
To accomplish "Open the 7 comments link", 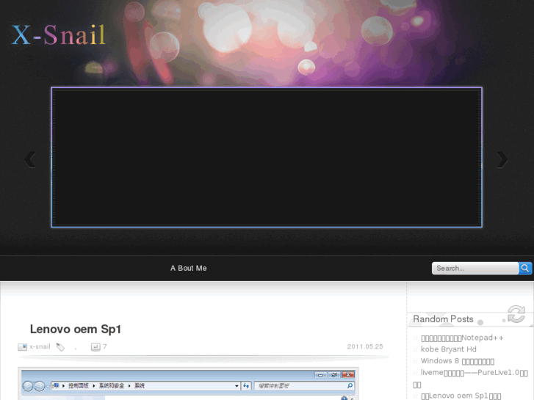I will [x=105, y=346].
